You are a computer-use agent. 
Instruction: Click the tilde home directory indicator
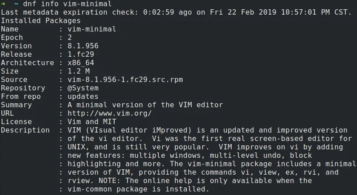coord(16,4)
